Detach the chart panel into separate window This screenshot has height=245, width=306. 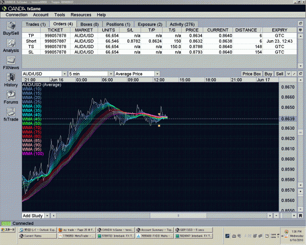(301, 73)
